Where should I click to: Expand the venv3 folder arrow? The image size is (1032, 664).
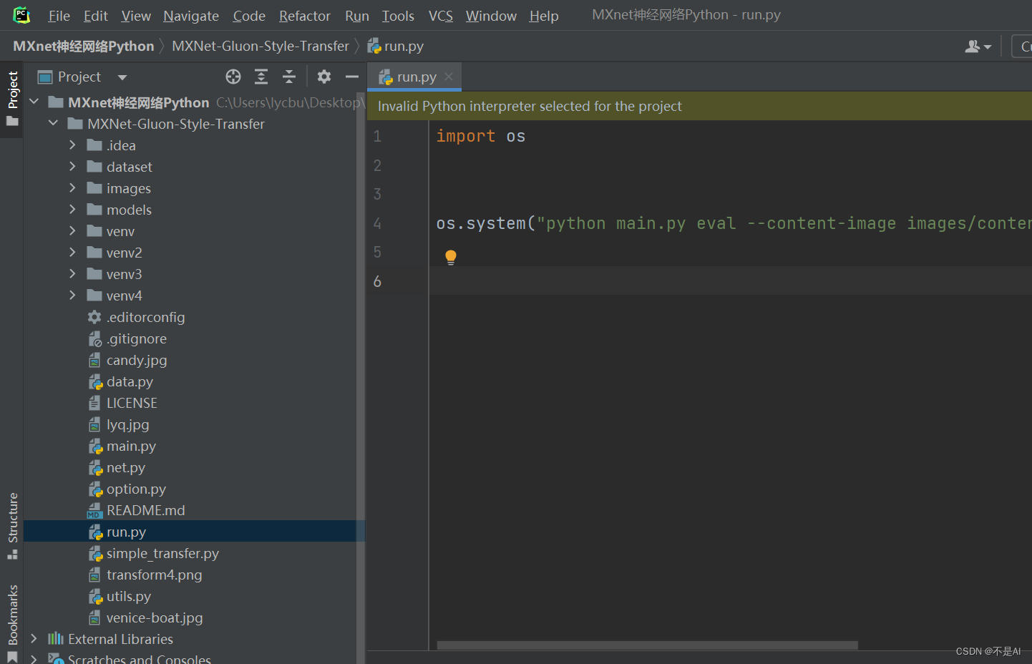pos(72,274)
